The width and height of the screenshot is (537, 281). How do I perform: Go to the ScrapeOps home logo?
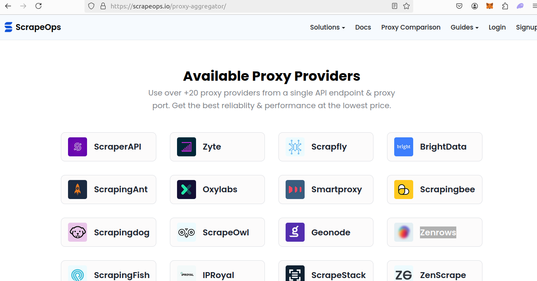coord(33,27)
